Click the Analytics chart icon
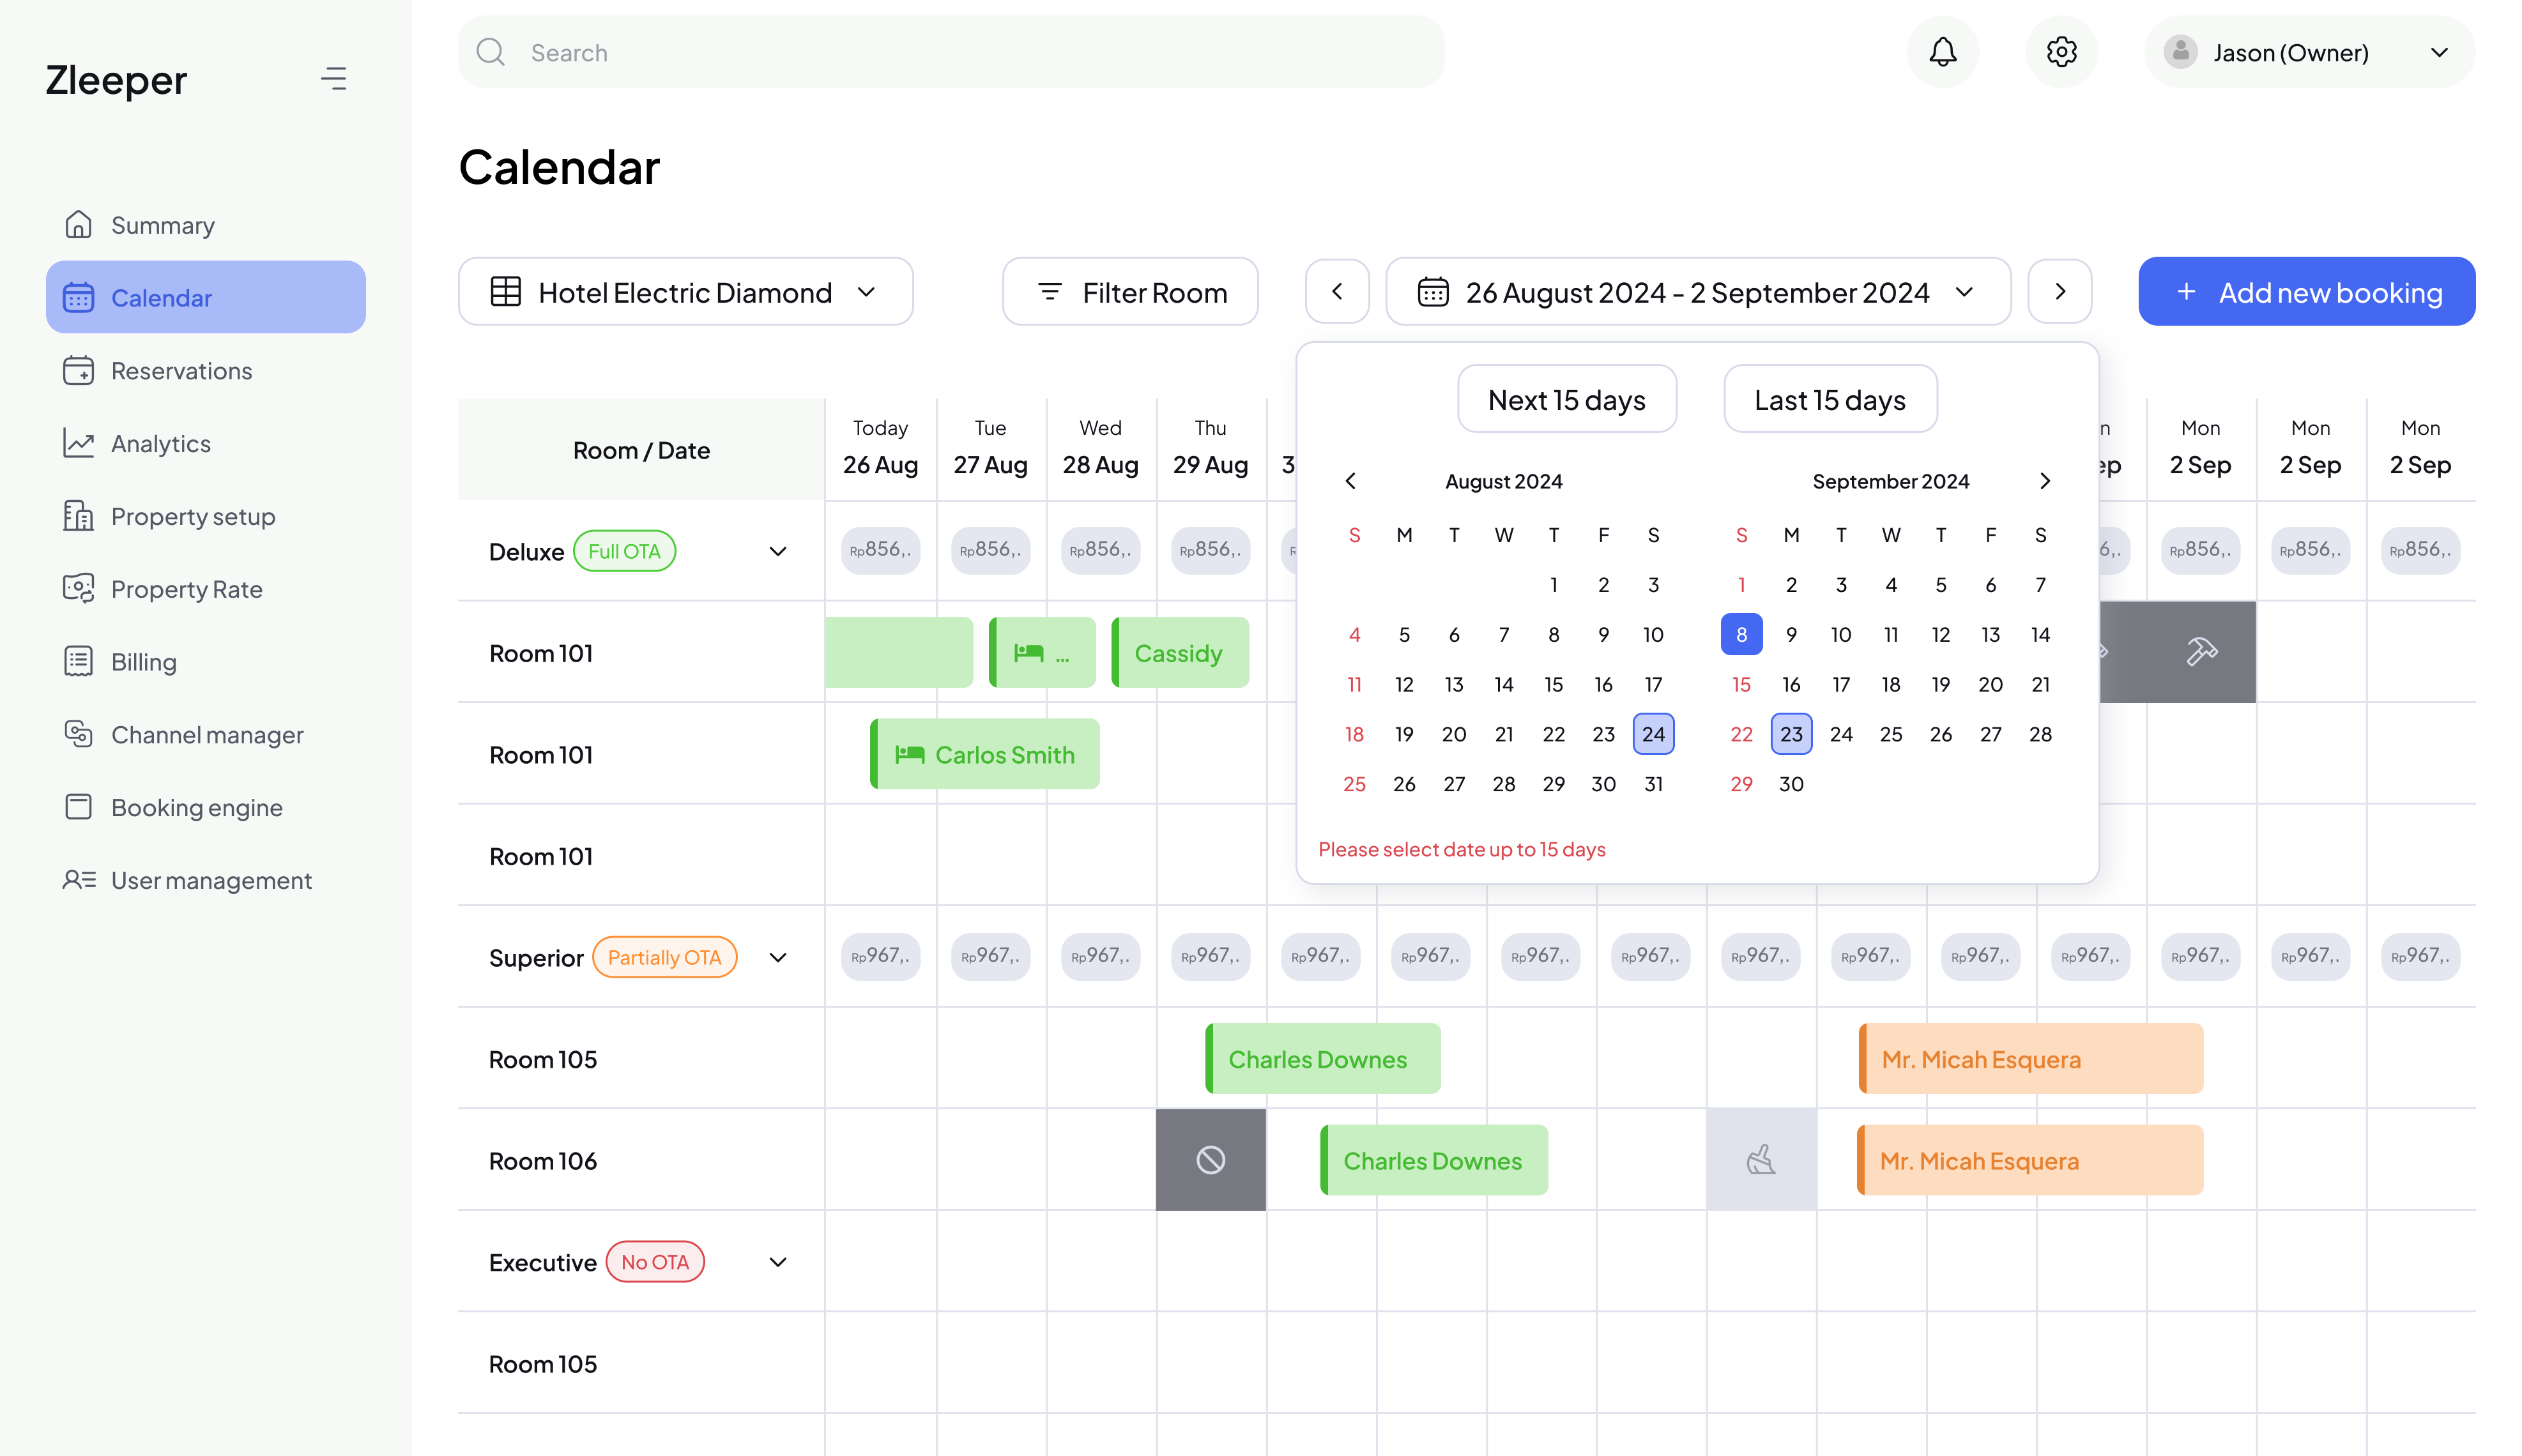Viewport: 2522px width, 1456px height. (x=78, y=443)
